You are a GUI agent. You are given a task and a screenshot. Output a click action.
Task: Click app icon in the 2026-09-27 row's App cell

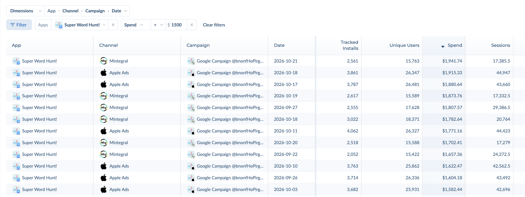click(x=16, y=108)
